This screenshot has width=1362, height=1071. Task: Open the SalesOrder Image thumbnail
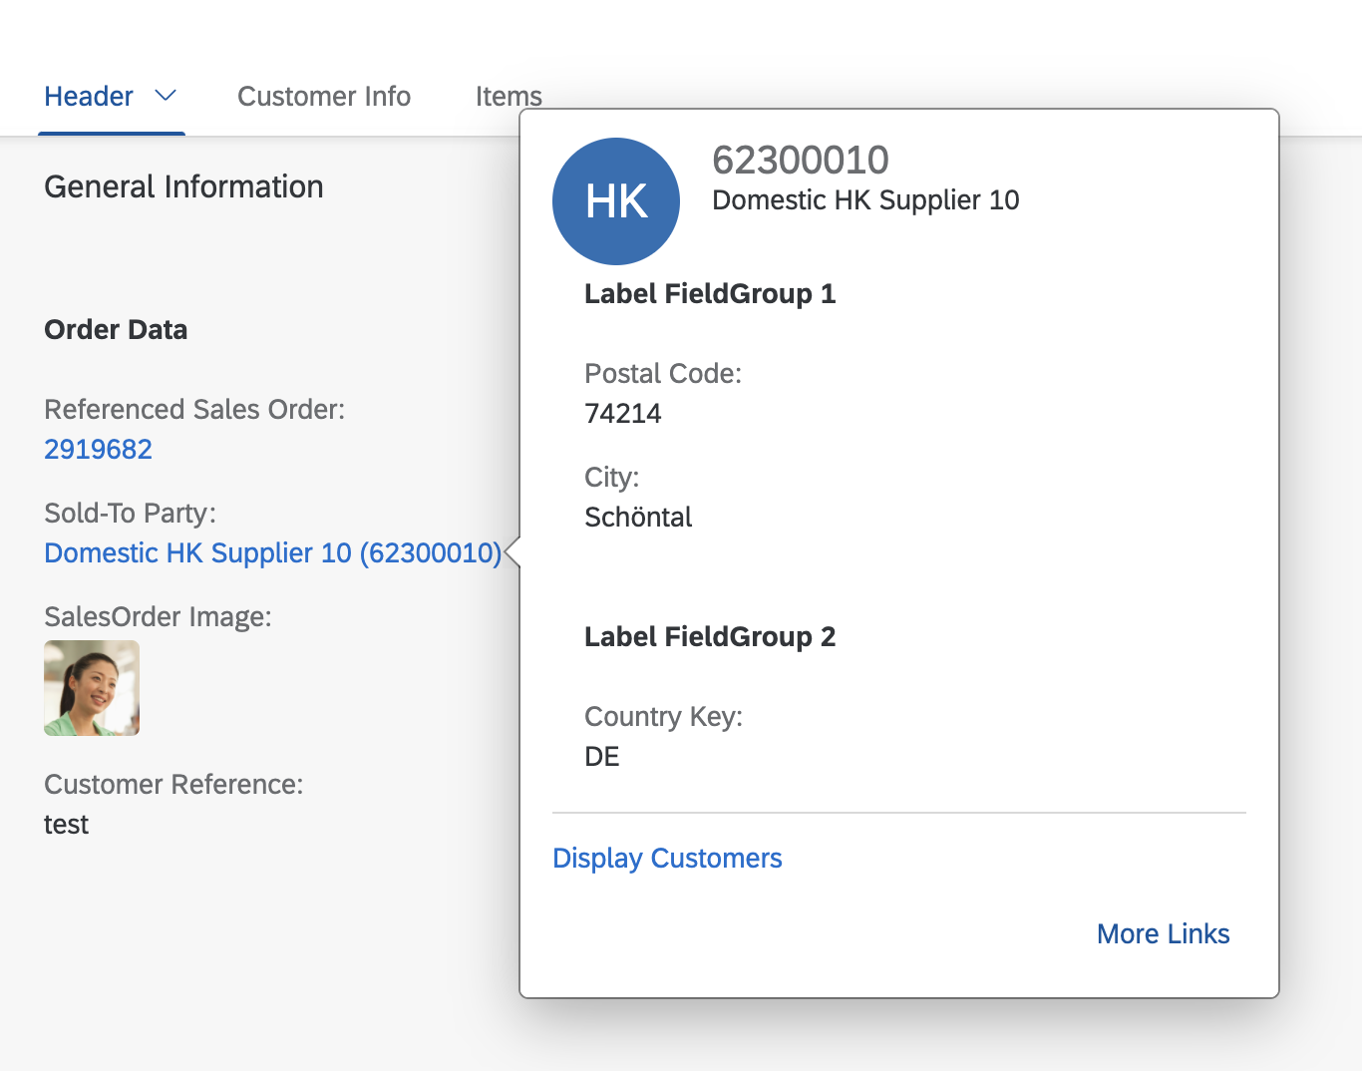[92, 688]
